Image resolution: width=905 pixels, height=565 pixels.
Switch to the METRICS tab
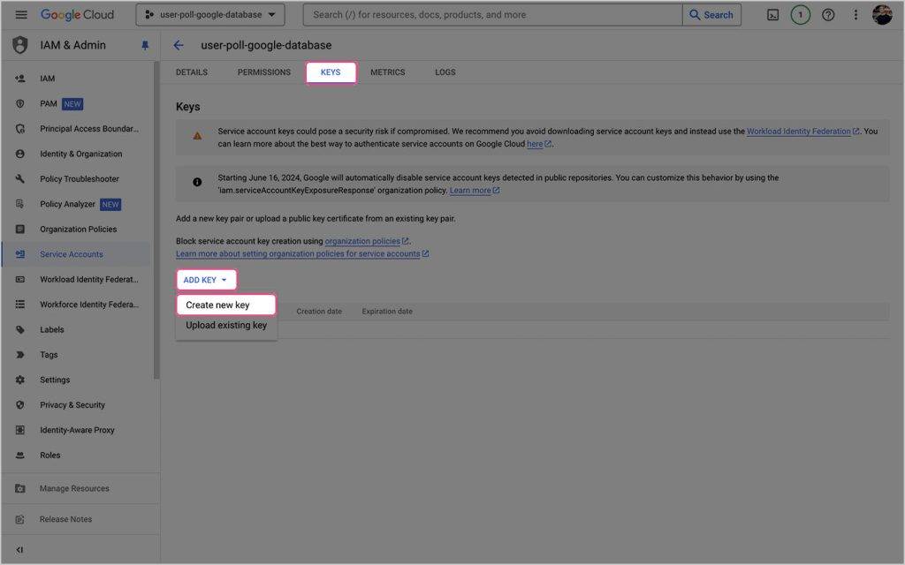click(387, 72)
